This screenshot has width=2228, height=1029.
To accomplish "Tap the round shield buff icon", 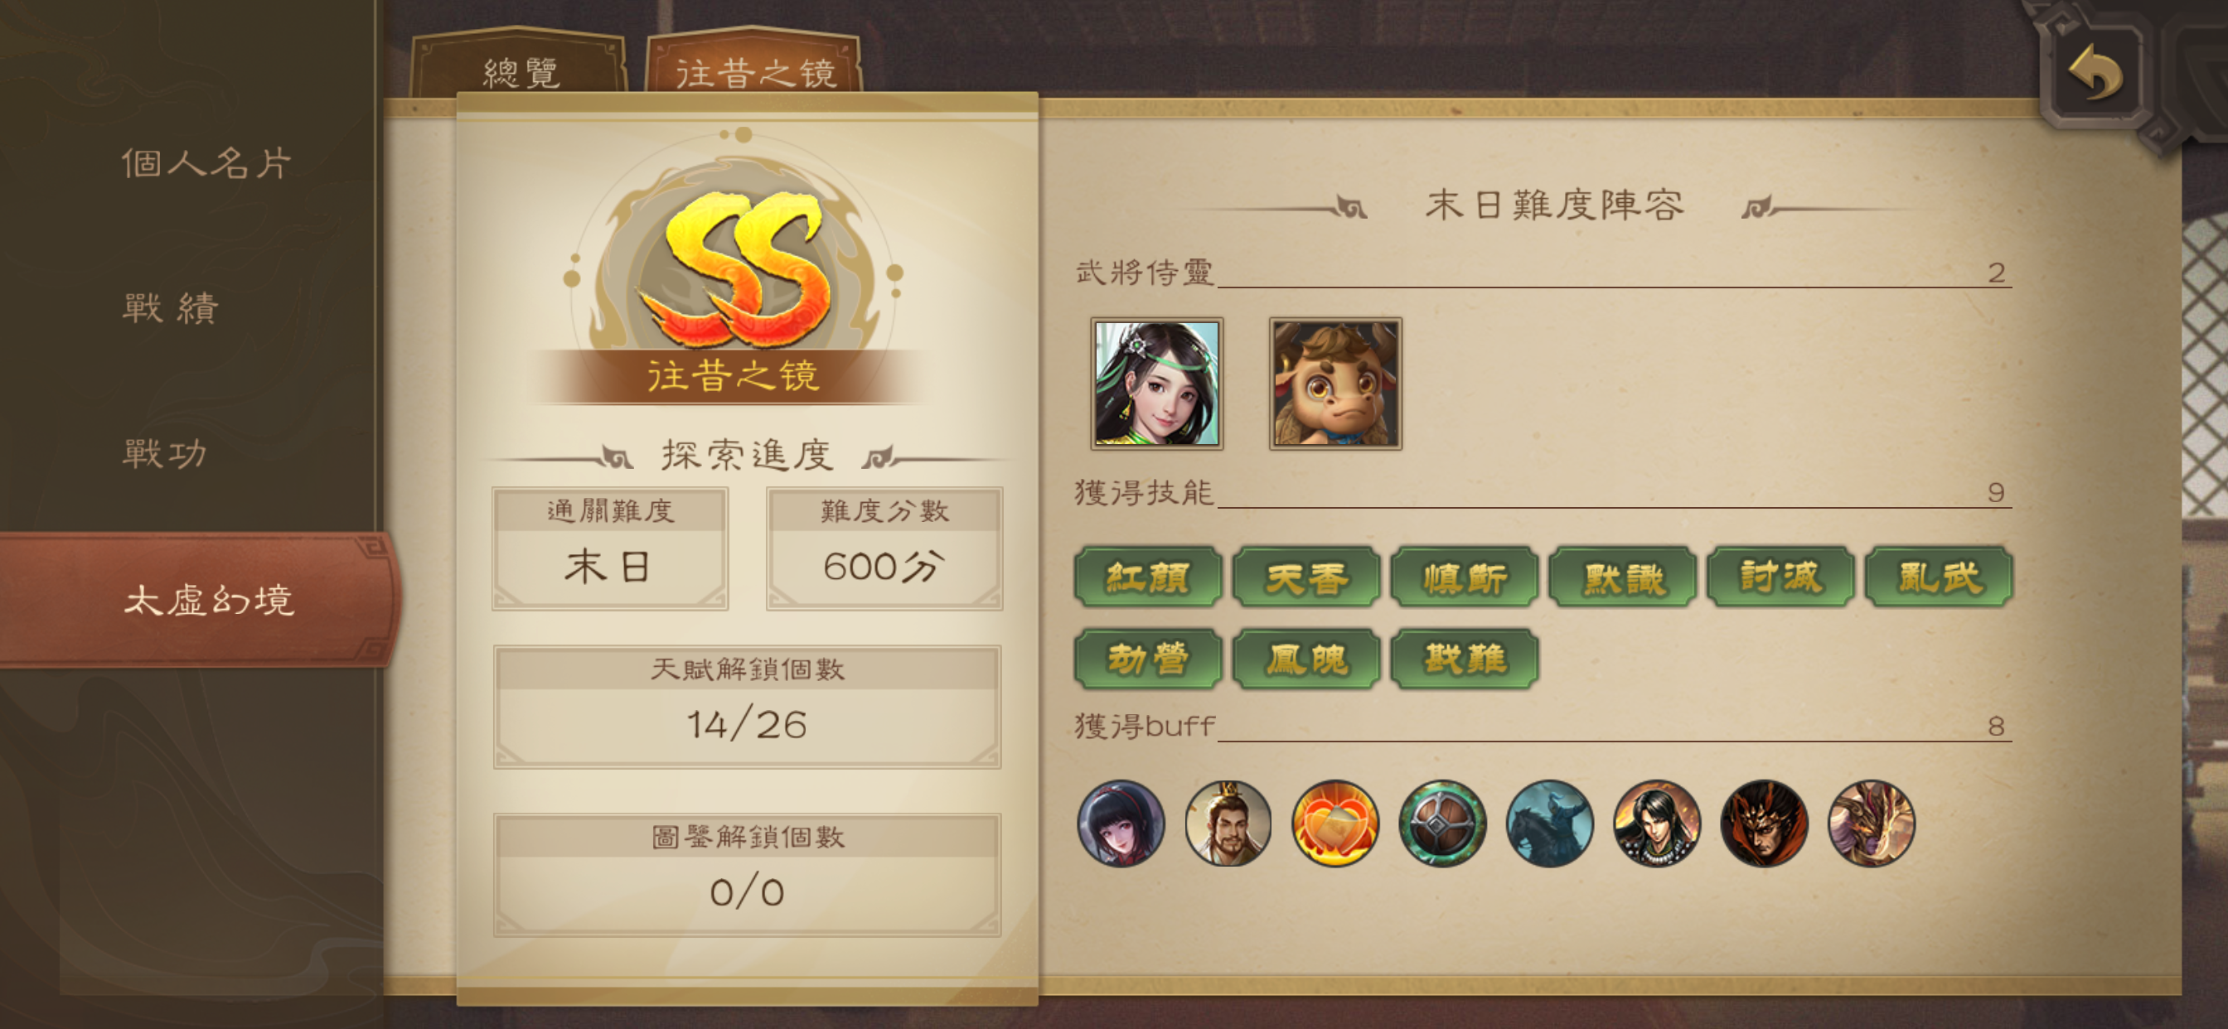I will click(x=1443, y=824).
